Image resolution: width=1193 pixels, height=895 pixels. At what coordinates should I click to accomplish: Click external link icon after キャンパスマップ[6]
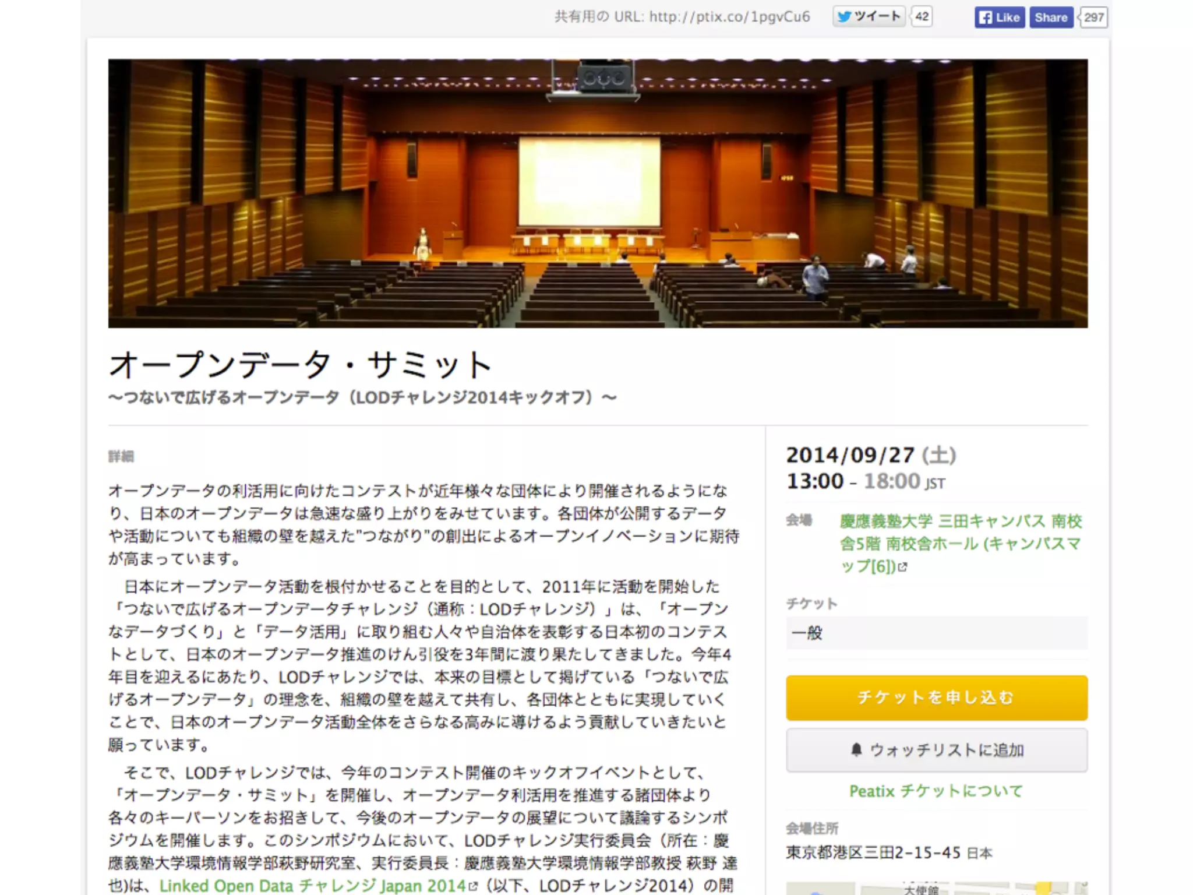tap(903, 567)
